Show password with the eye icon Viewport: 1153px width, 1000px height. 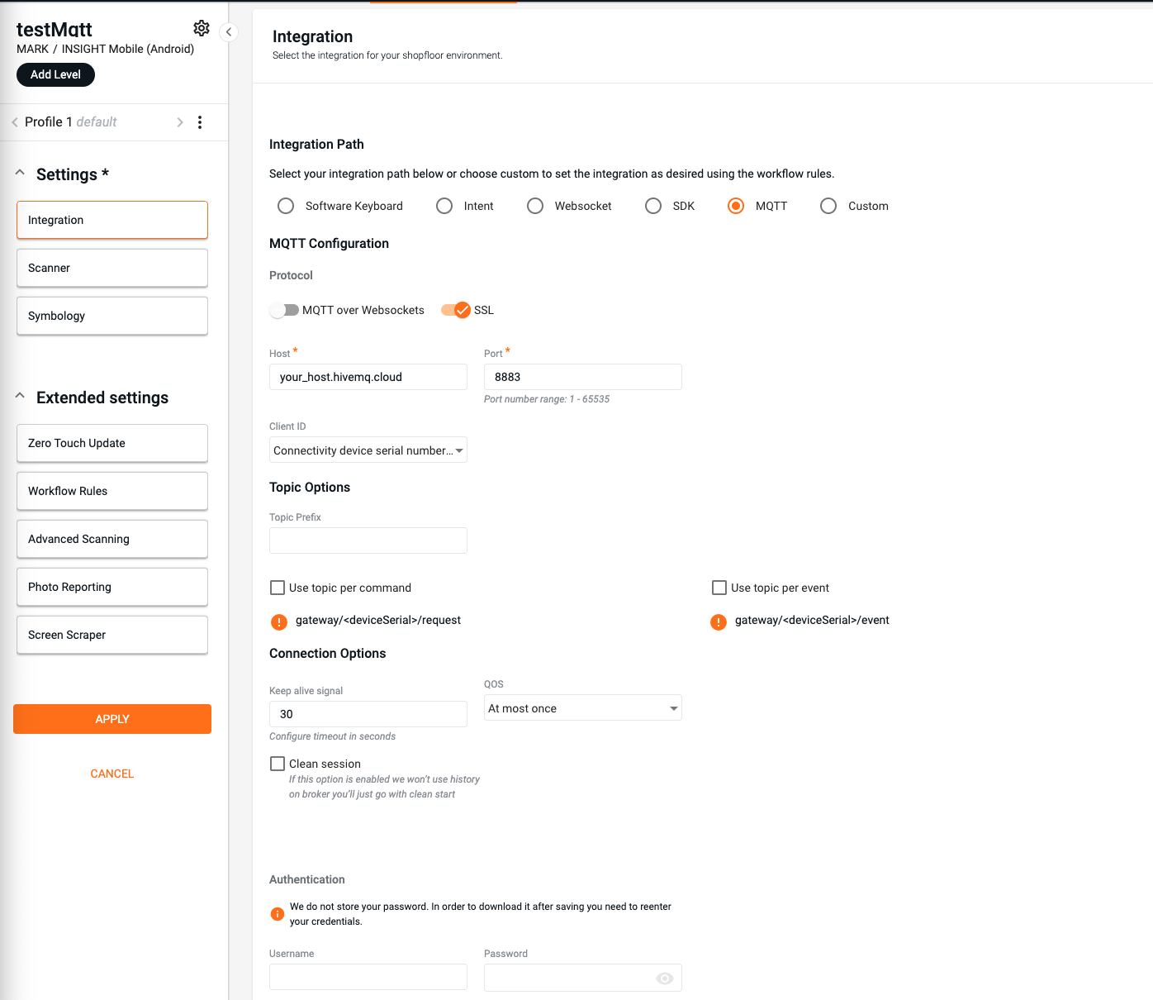click(x=665, y=979)
